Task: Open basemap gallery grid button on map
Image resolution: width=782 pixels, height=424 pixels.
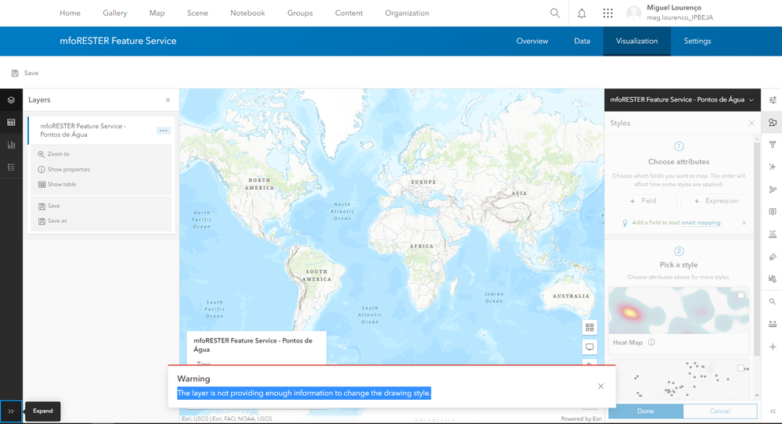Action: point(589,327)
